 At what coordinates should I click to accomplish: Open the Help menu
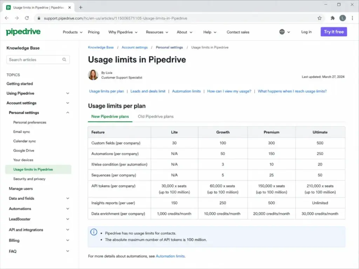coord(210,32)
